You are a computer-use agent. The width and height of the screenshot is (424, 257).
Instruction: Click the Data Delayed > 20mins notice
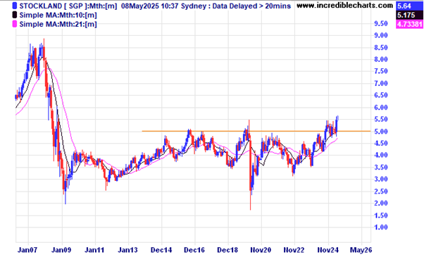251,6
